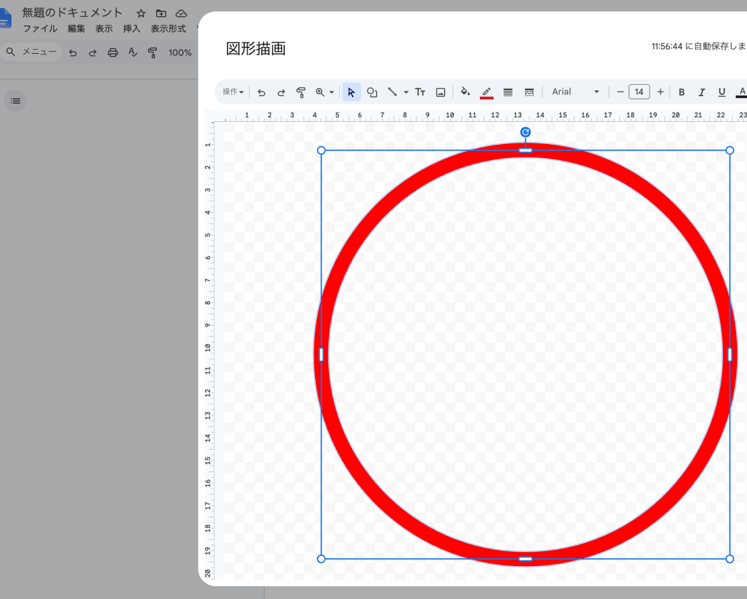The width and height of the screenshot is (747, 599).
Task: Star the 無題のドキュメント document
Action: click(x=141, y=13)
